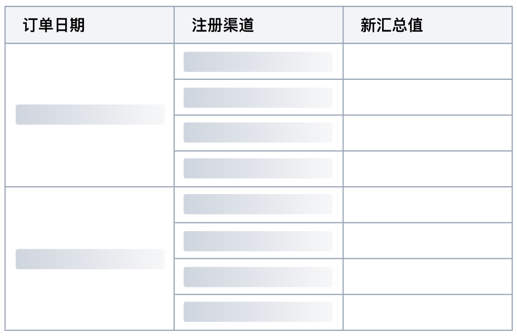
Task: Click the 新汇总值 column header
Action: [x=391, y=26]
